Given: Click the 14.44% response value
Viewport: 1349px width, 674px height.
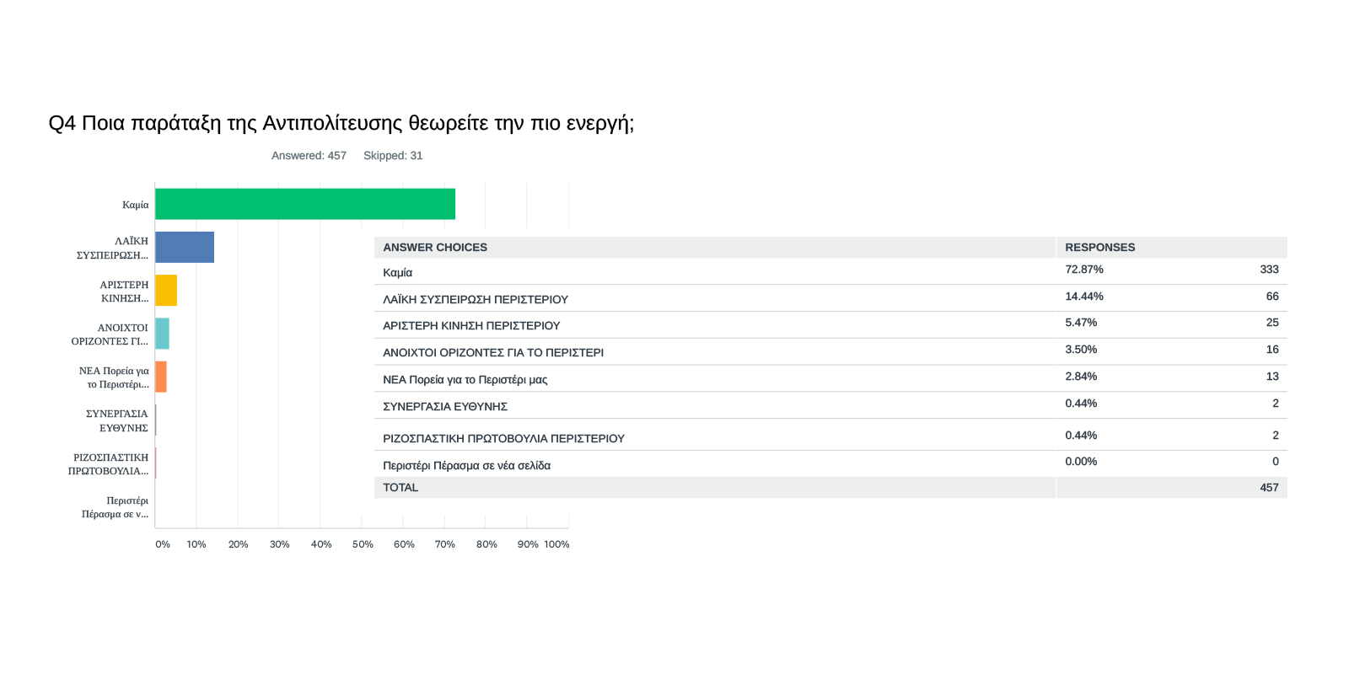Looking at the screenshot, I should pos(1083,297).
